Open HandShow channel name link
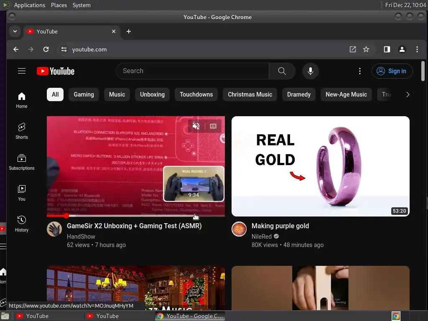 tap(81, 237)
